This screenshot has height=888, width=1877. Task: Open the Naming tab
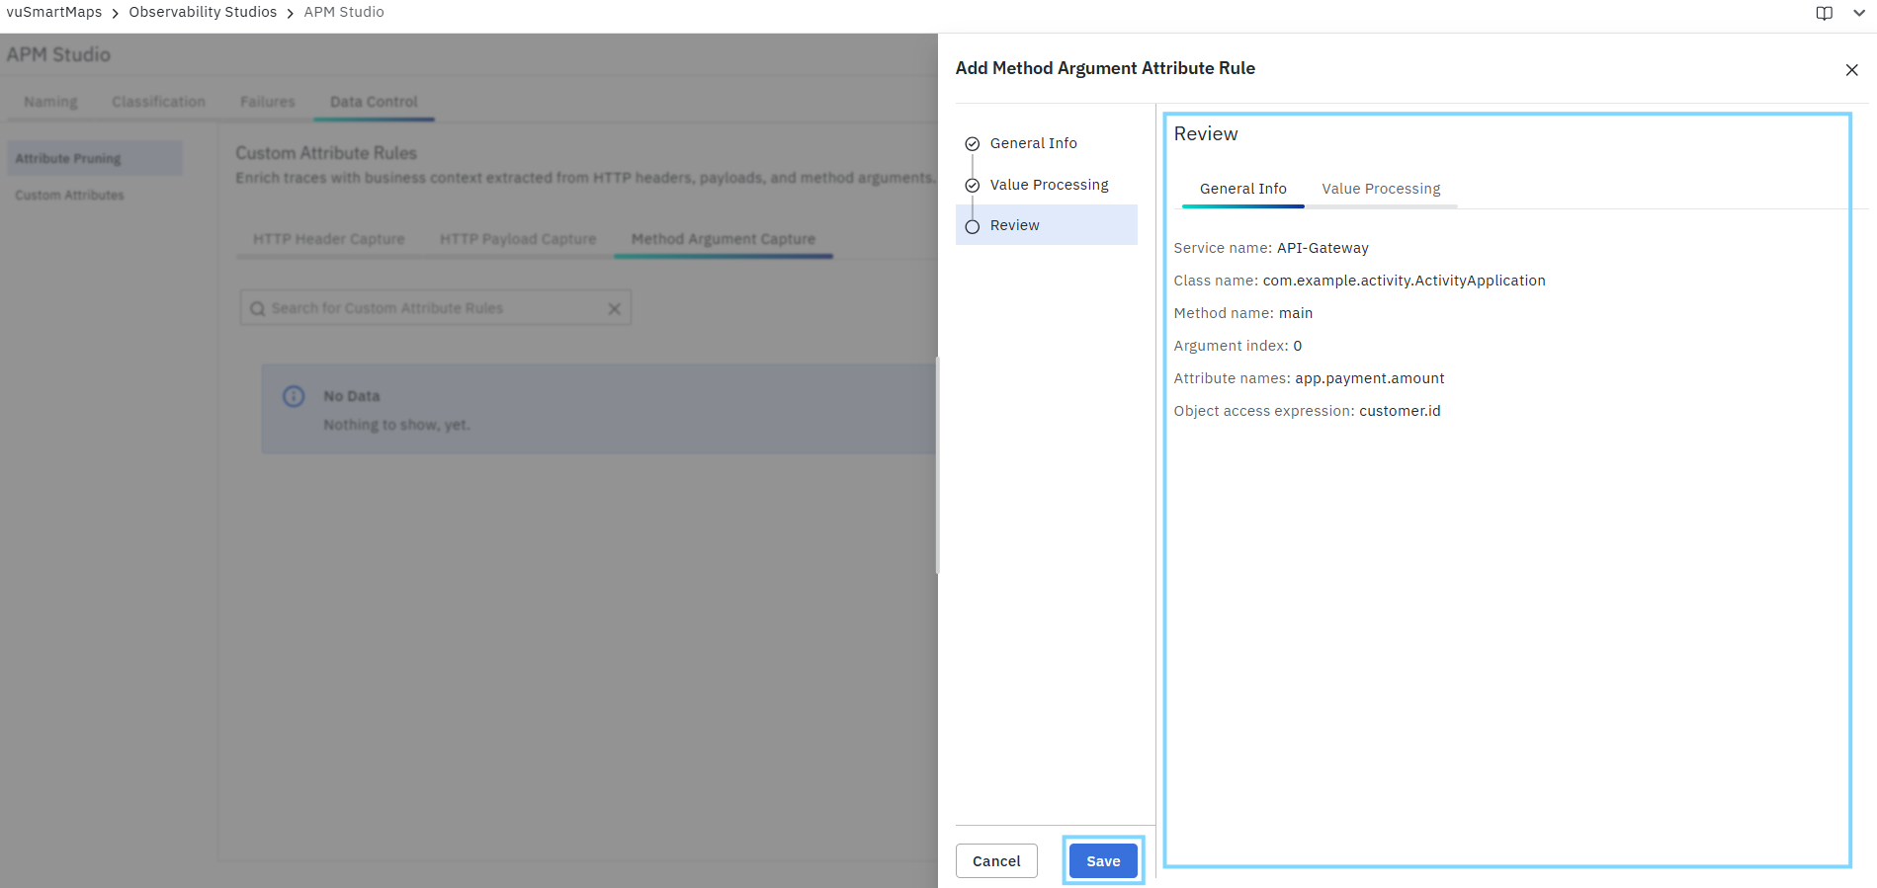coord(50,102)
